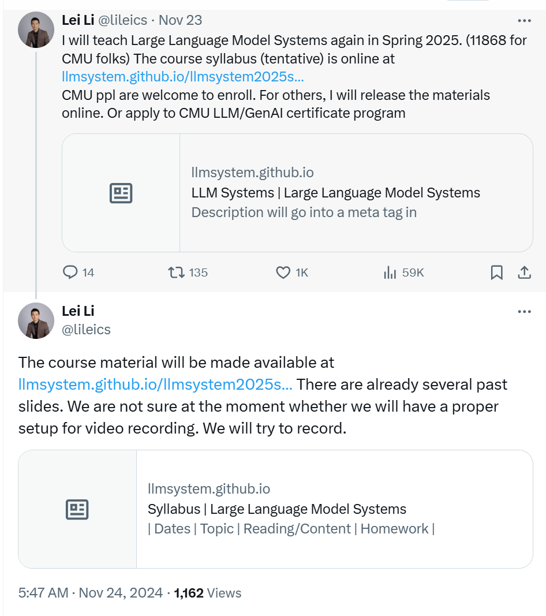
Task: Open the 5:47 AM Nov 24, 2024 timestamp
Action: click(x=91, y=593)
